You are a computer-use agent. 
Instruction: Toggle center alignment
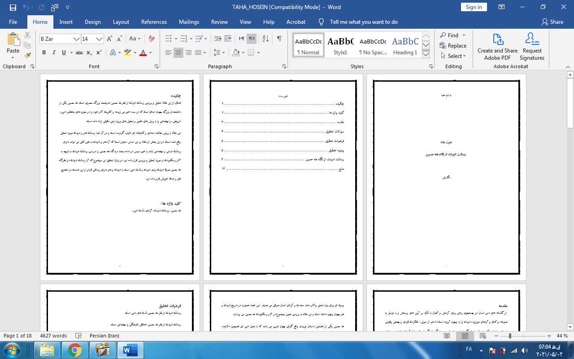[178, 53]
